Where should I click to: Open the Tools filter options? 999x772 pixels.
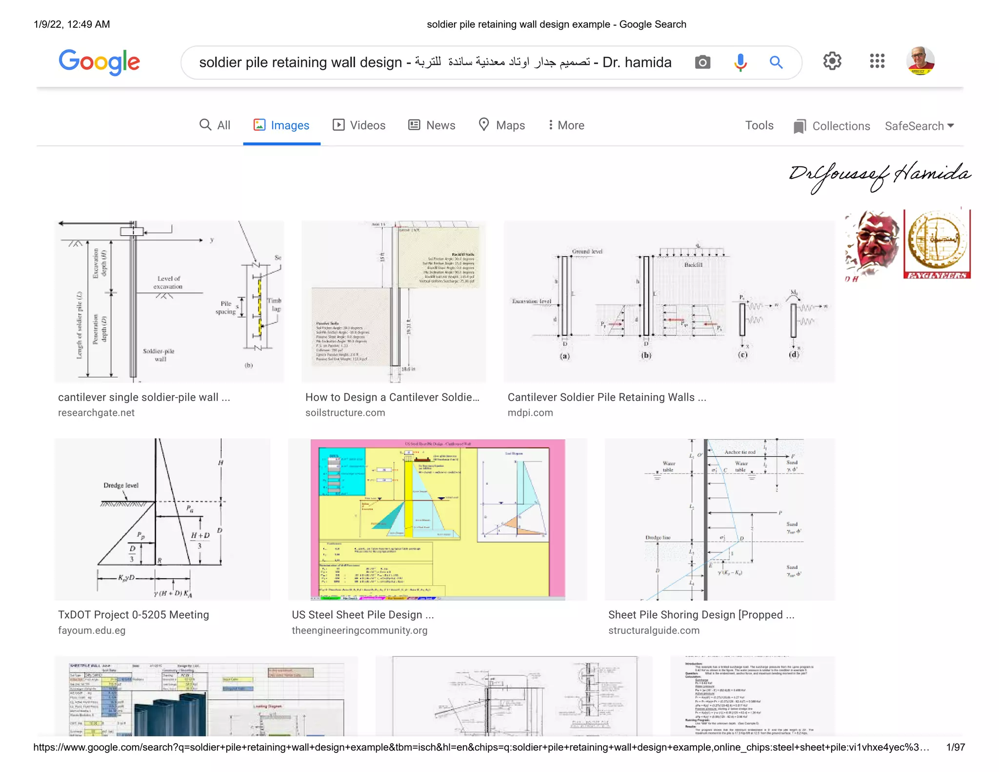pos(759,125)
